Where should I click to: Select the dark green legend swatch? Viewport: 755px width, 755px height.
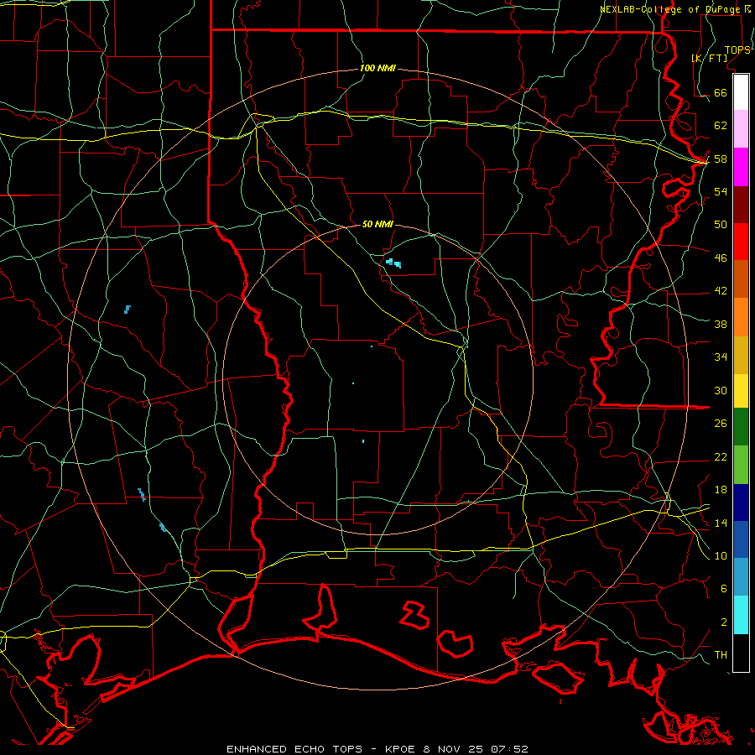tap(741, 427)
